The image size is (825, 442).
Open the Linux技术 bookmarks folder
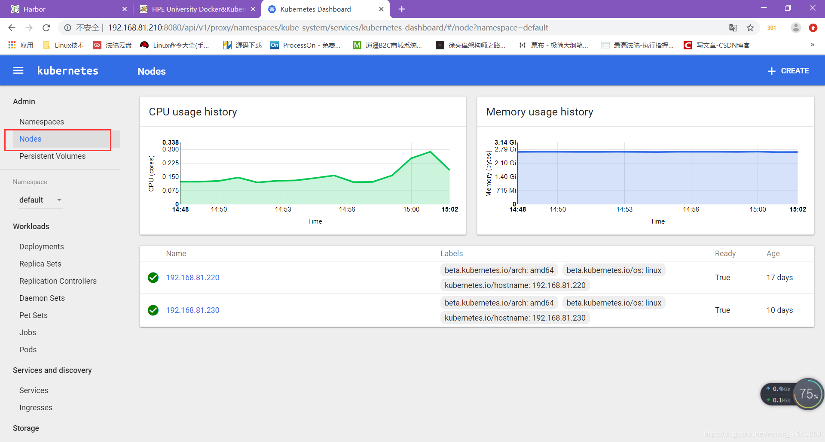pos(63,45)
